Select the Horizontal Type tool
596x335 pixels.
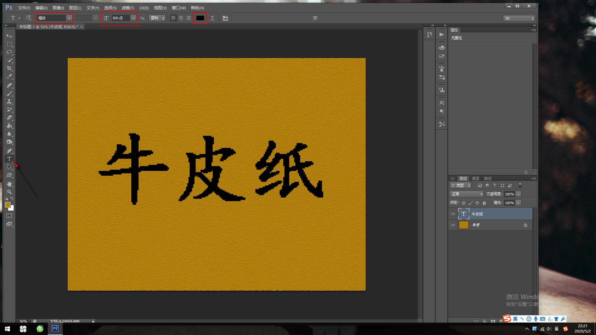click(x=9, y=159)
